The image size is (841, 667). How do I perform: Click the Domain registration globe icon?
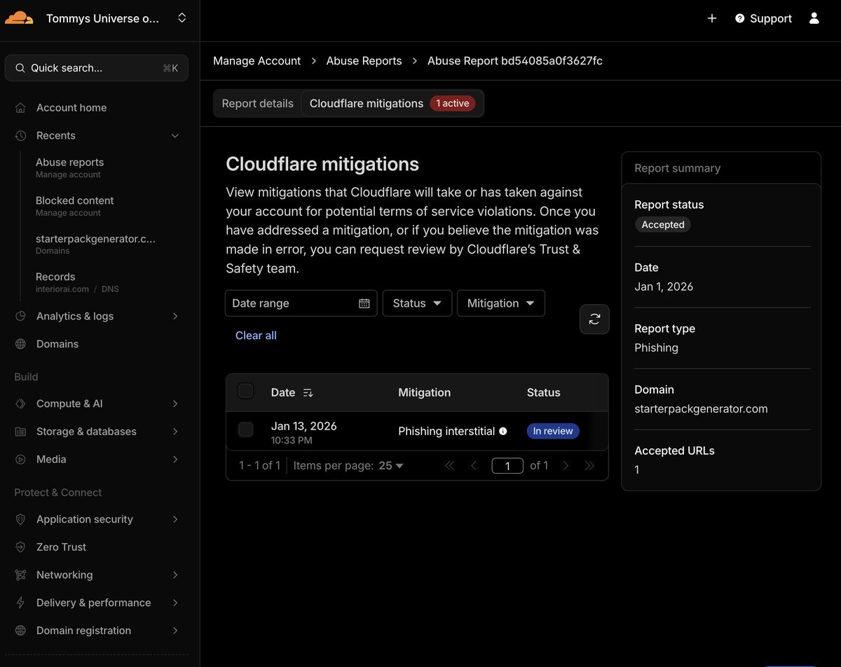(21, 631)
